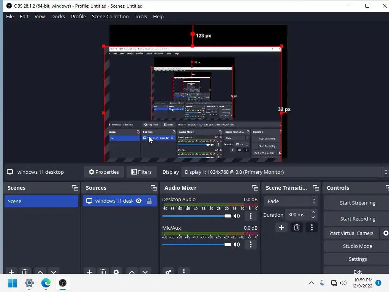This screenshot has width=389, height=292.
Task: Click Start Recording
Action: tap(357, 219)
